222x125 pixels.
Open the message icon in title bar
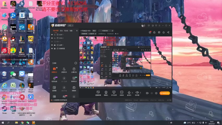click(149, 26)
